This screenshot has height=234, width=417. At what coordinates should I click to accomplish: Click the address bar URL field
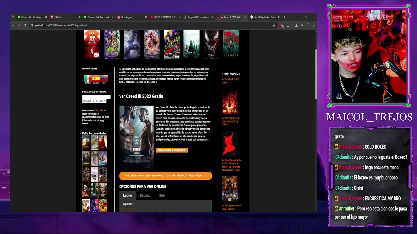(150, 25)
